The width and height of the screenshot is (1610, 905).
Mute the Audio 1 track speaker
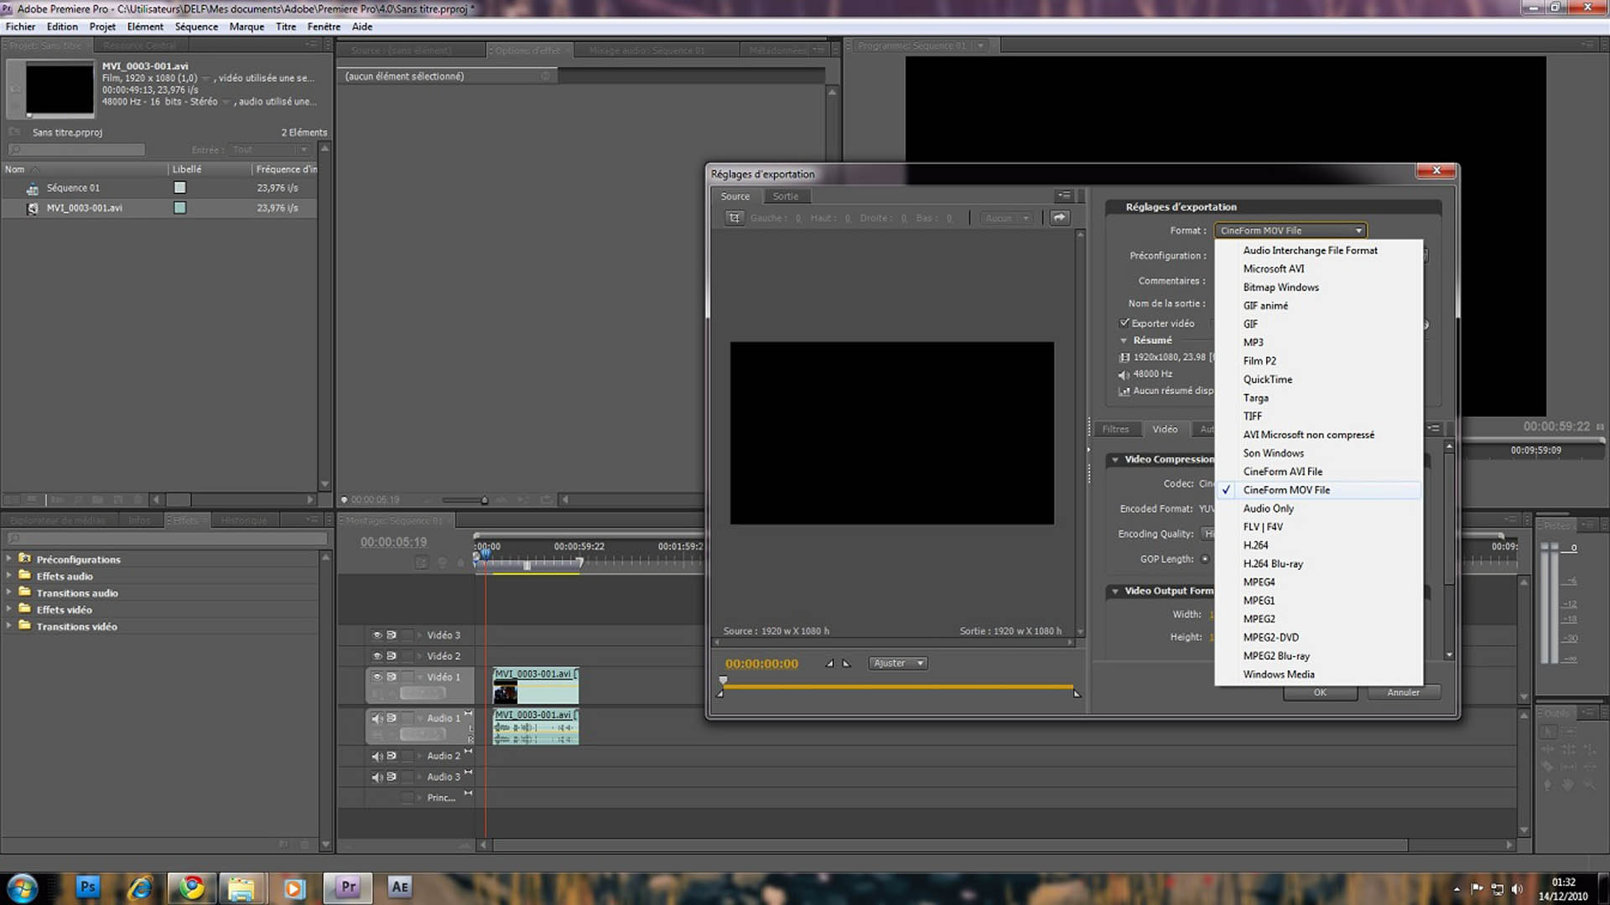tap(377, 718)
